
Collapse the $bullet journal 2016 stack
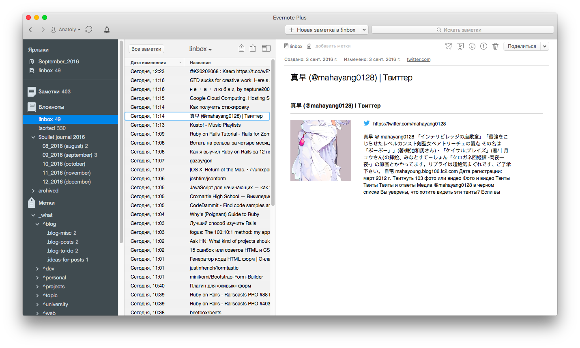[x=33, y=137]
